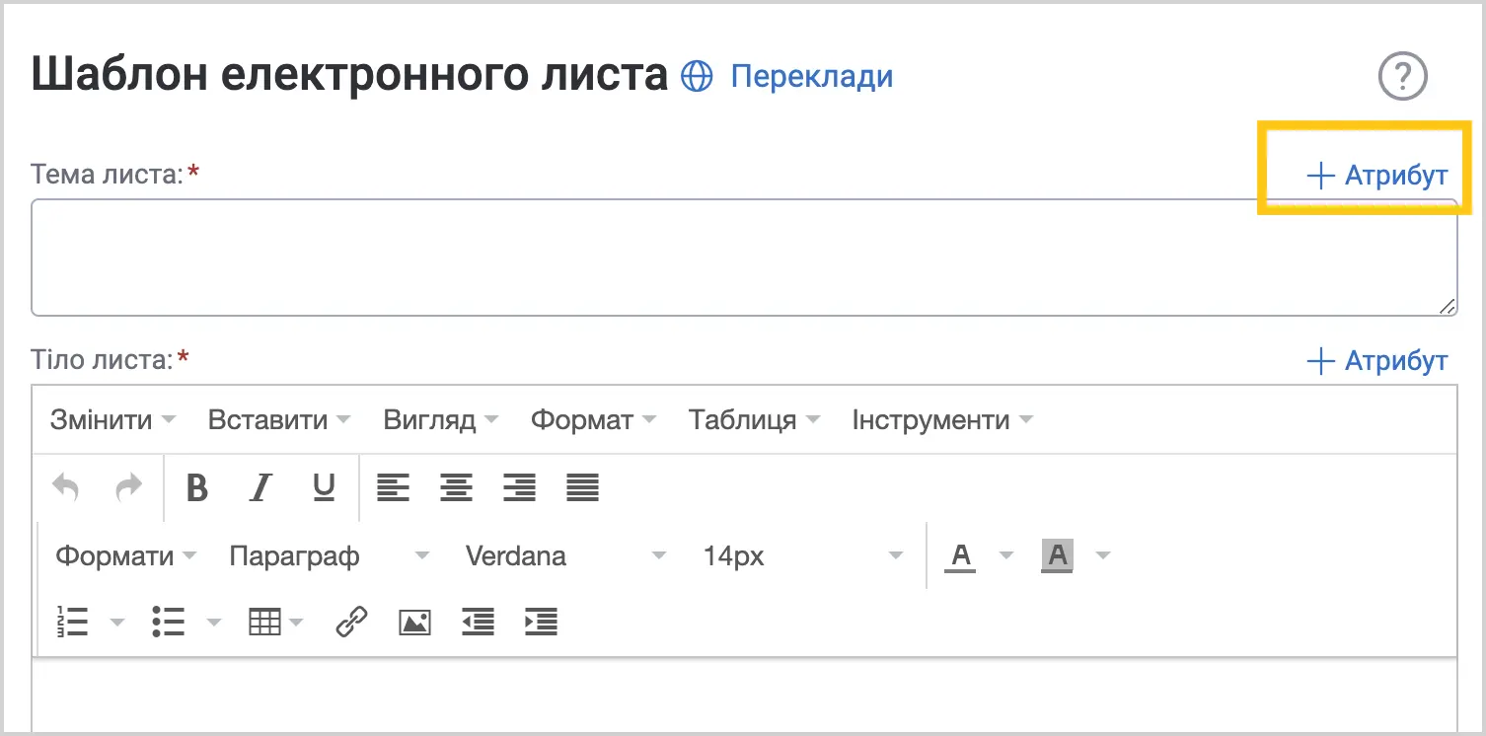Open the Змінити menu
This screenshot has width=1486, height=736.
click(112, 420)
